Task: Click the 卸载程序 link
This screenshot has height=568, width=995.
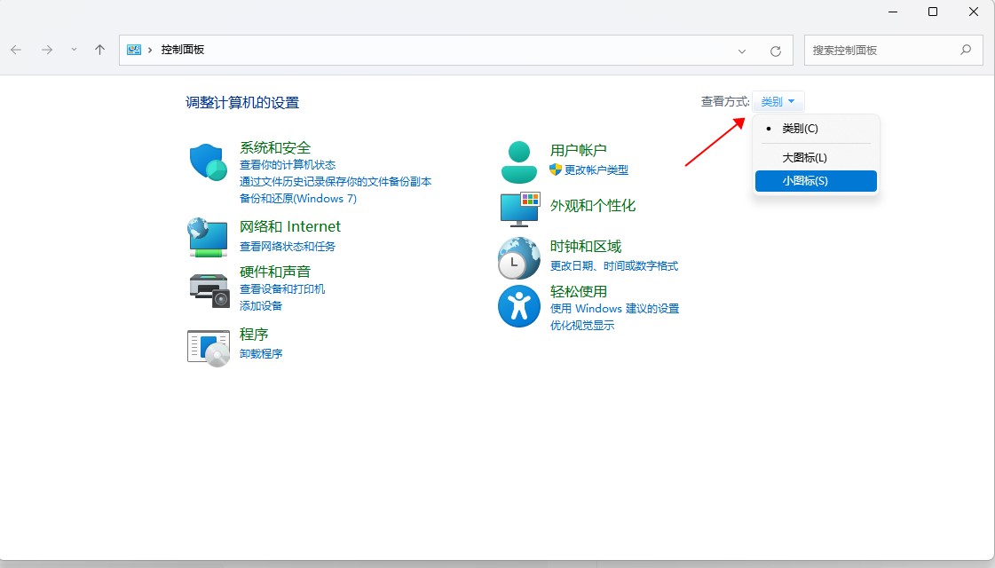Action: pyautogui.click(x=261, y=353)
